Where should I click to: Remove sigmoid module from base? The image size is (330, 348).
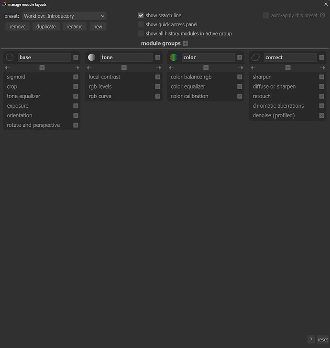76,77
